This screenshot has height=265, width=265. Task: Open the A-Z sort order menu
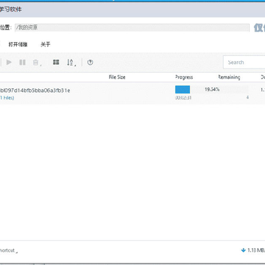(71, 63)
